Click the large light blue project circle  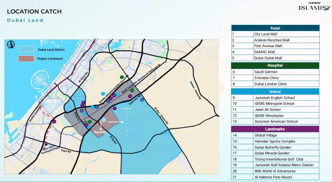click(104, 120)
